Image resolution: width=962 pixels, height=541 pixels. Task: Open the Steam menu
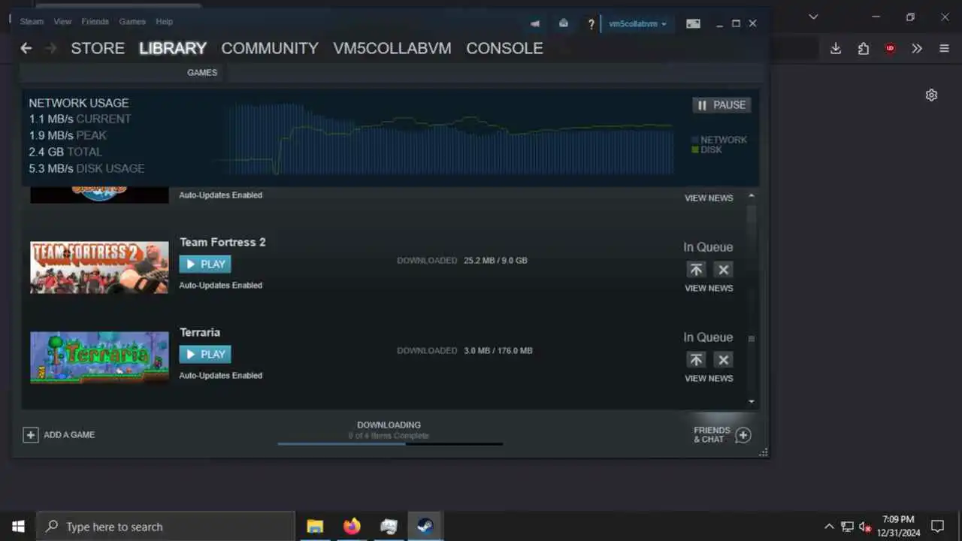coord(32,22)
